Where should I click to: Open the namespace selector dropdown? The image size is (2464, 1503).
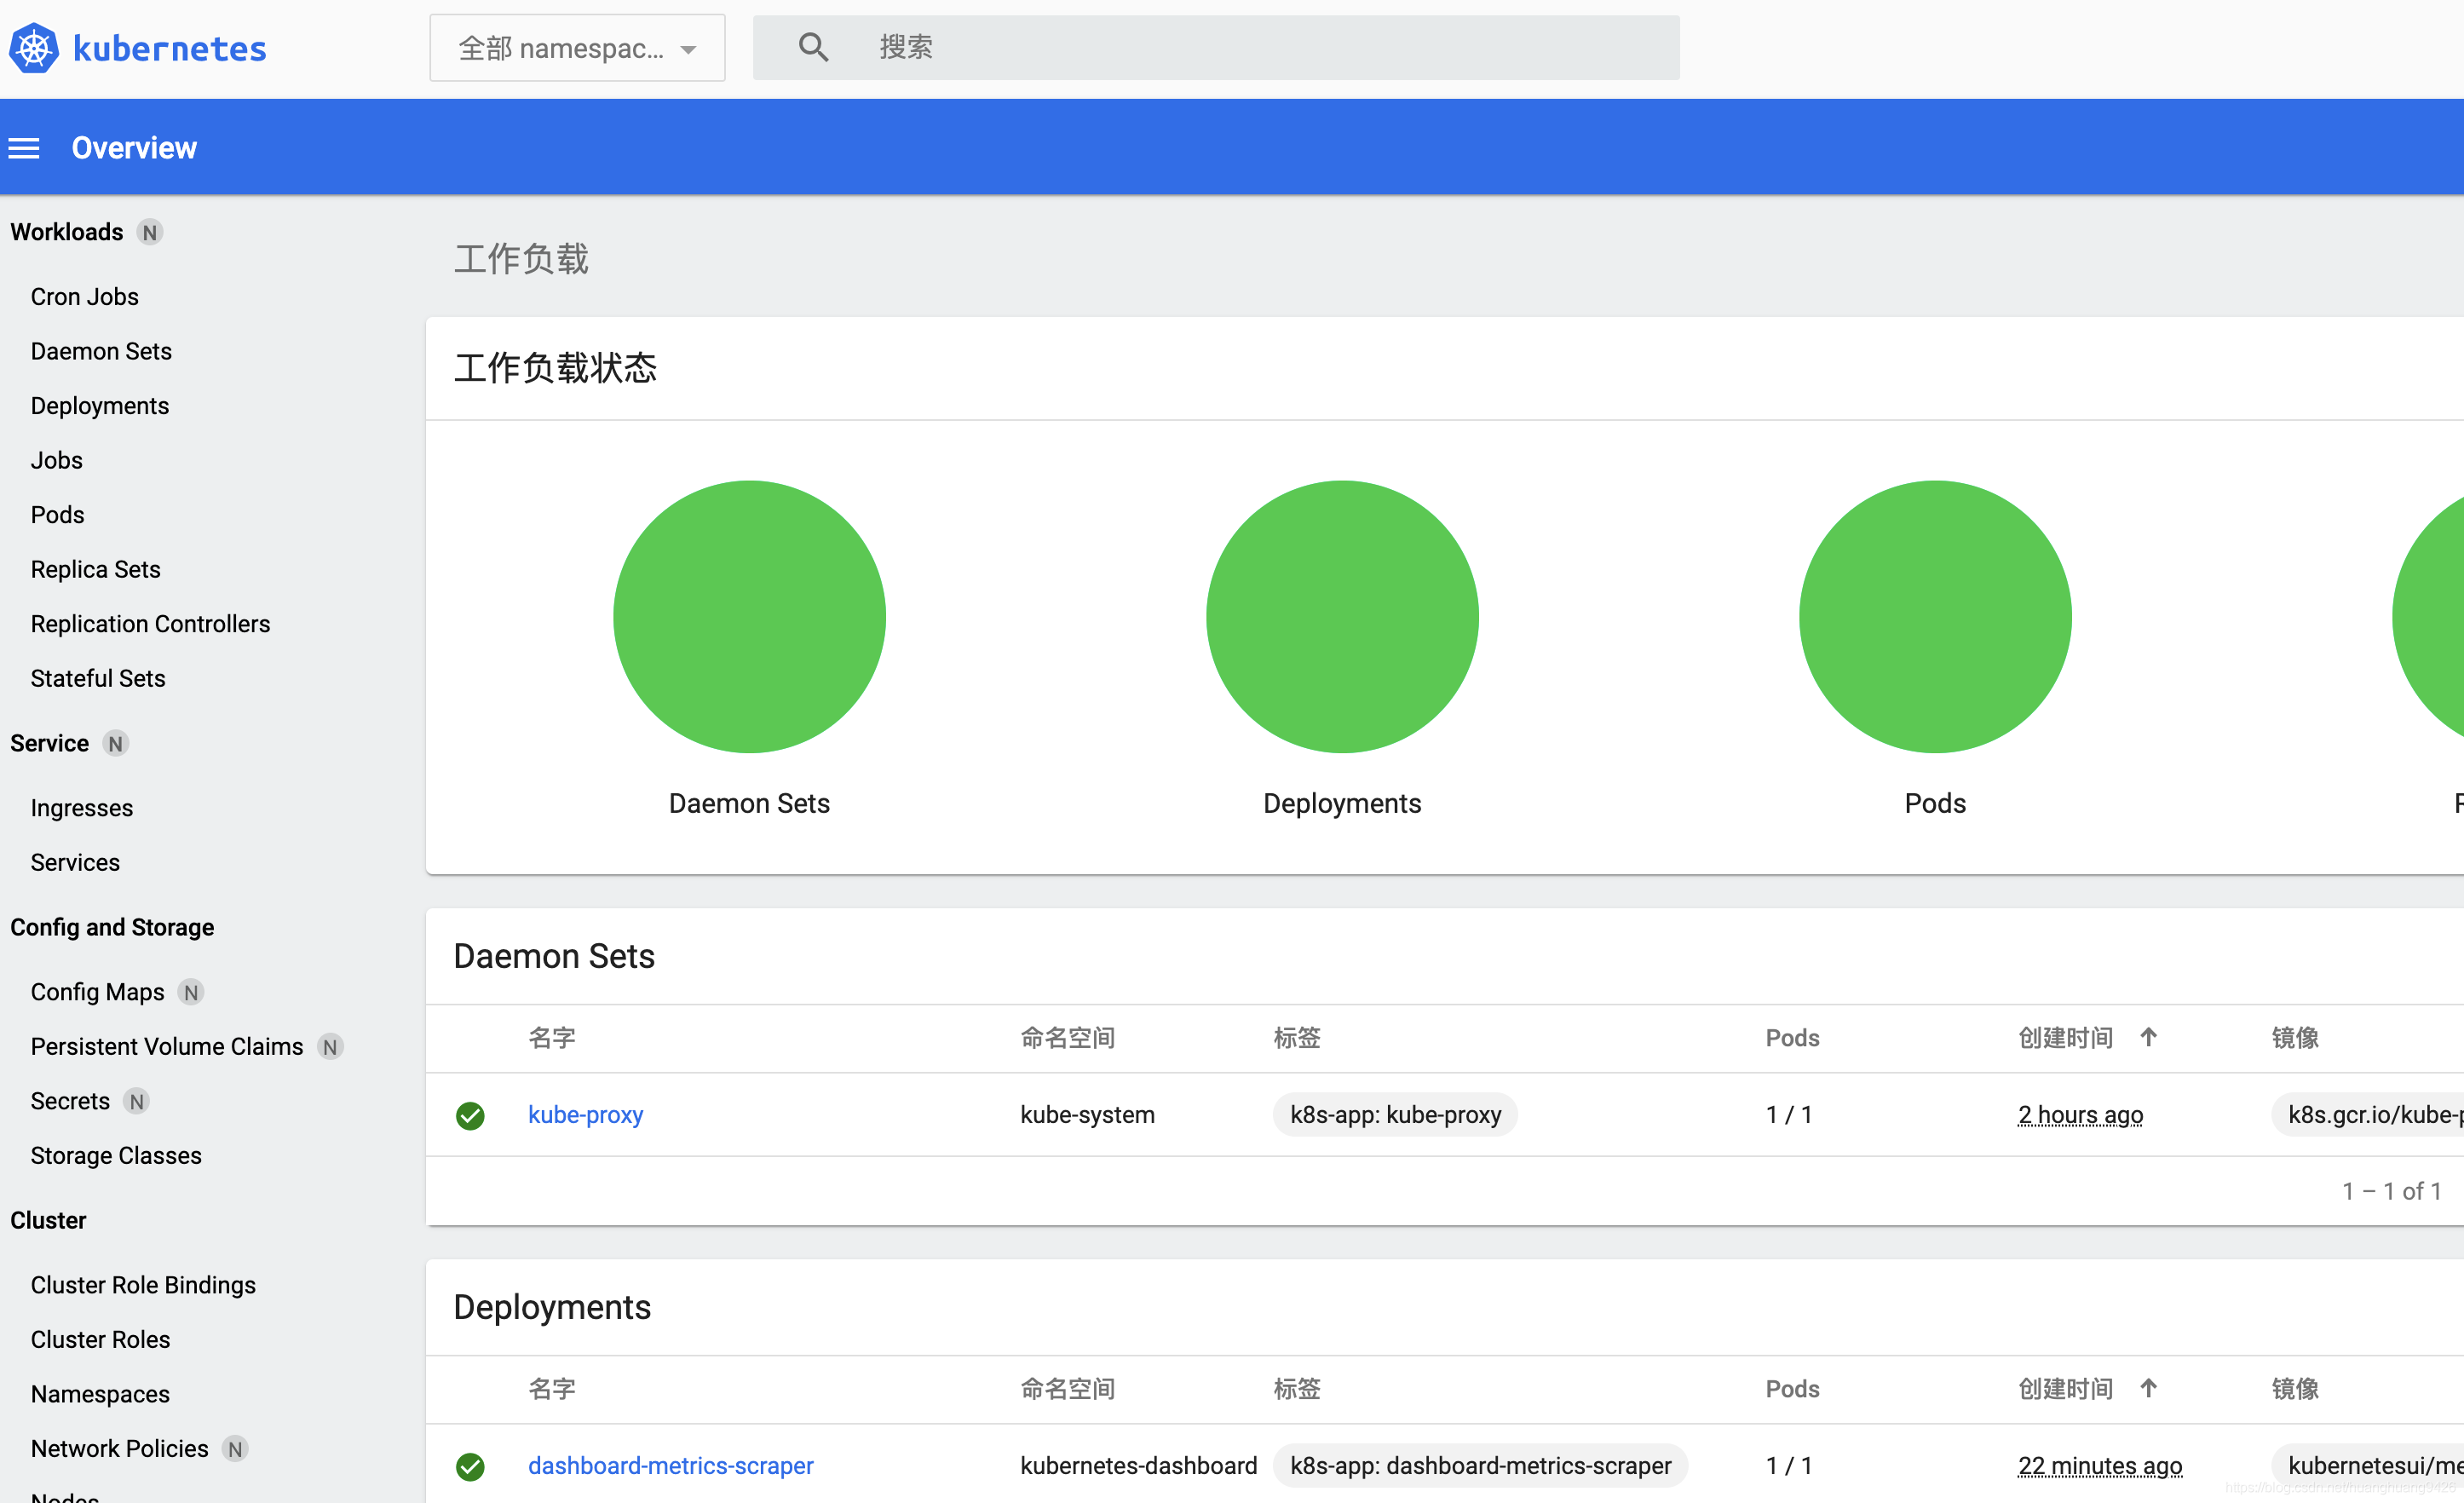click(x=560, y=48)
